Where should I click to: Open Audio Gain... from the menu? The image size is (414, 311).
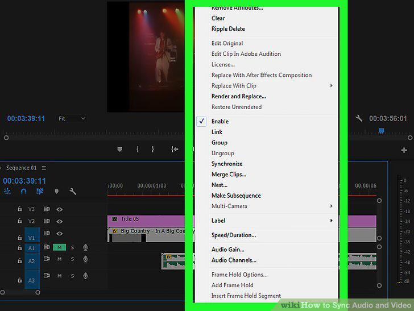228,250
